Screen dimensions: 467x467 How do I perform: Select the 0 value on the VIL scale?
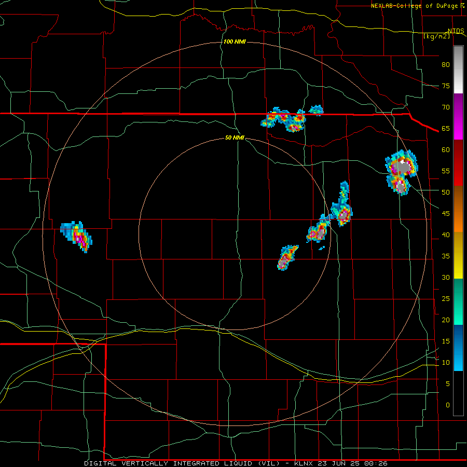click(x=448, y=405)
